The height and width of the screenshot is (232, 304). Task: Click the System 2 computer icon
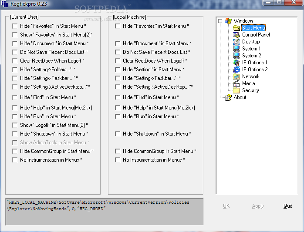[236, 56]
